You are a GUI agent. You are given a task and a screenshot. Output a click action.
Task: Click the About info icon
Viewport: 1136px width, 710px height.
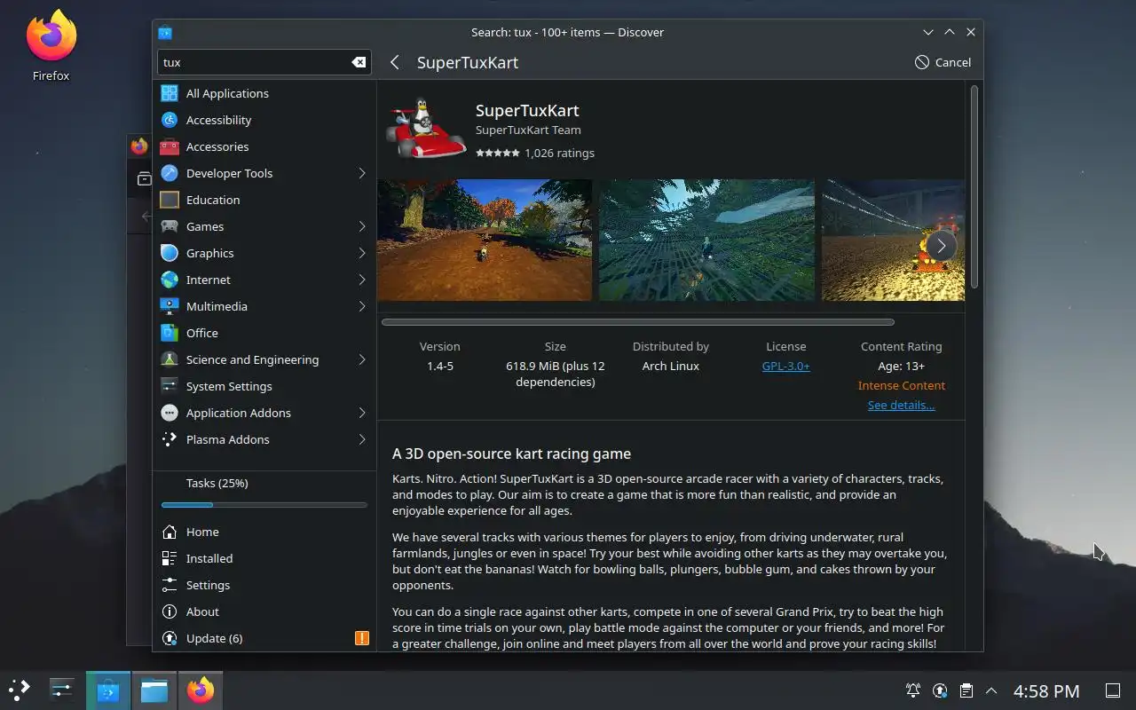(x=170, y=611)
